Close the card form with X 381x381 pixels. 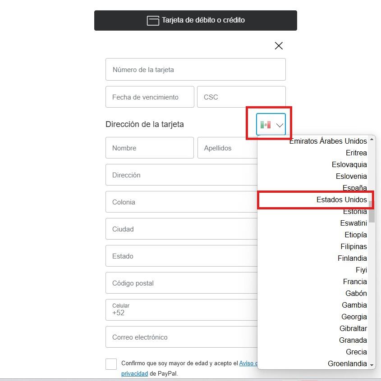coord(279,45)
